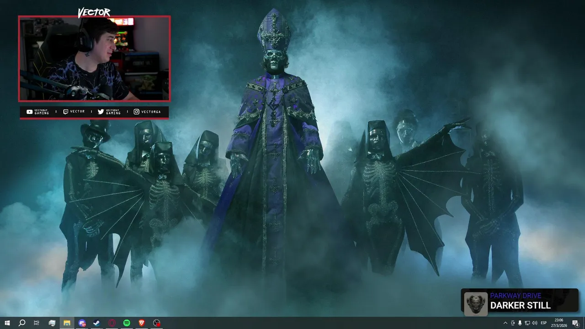The image size is (585, 329).
Task: Open the monitor app pinned beside Task View
Action: coord(52,323)
